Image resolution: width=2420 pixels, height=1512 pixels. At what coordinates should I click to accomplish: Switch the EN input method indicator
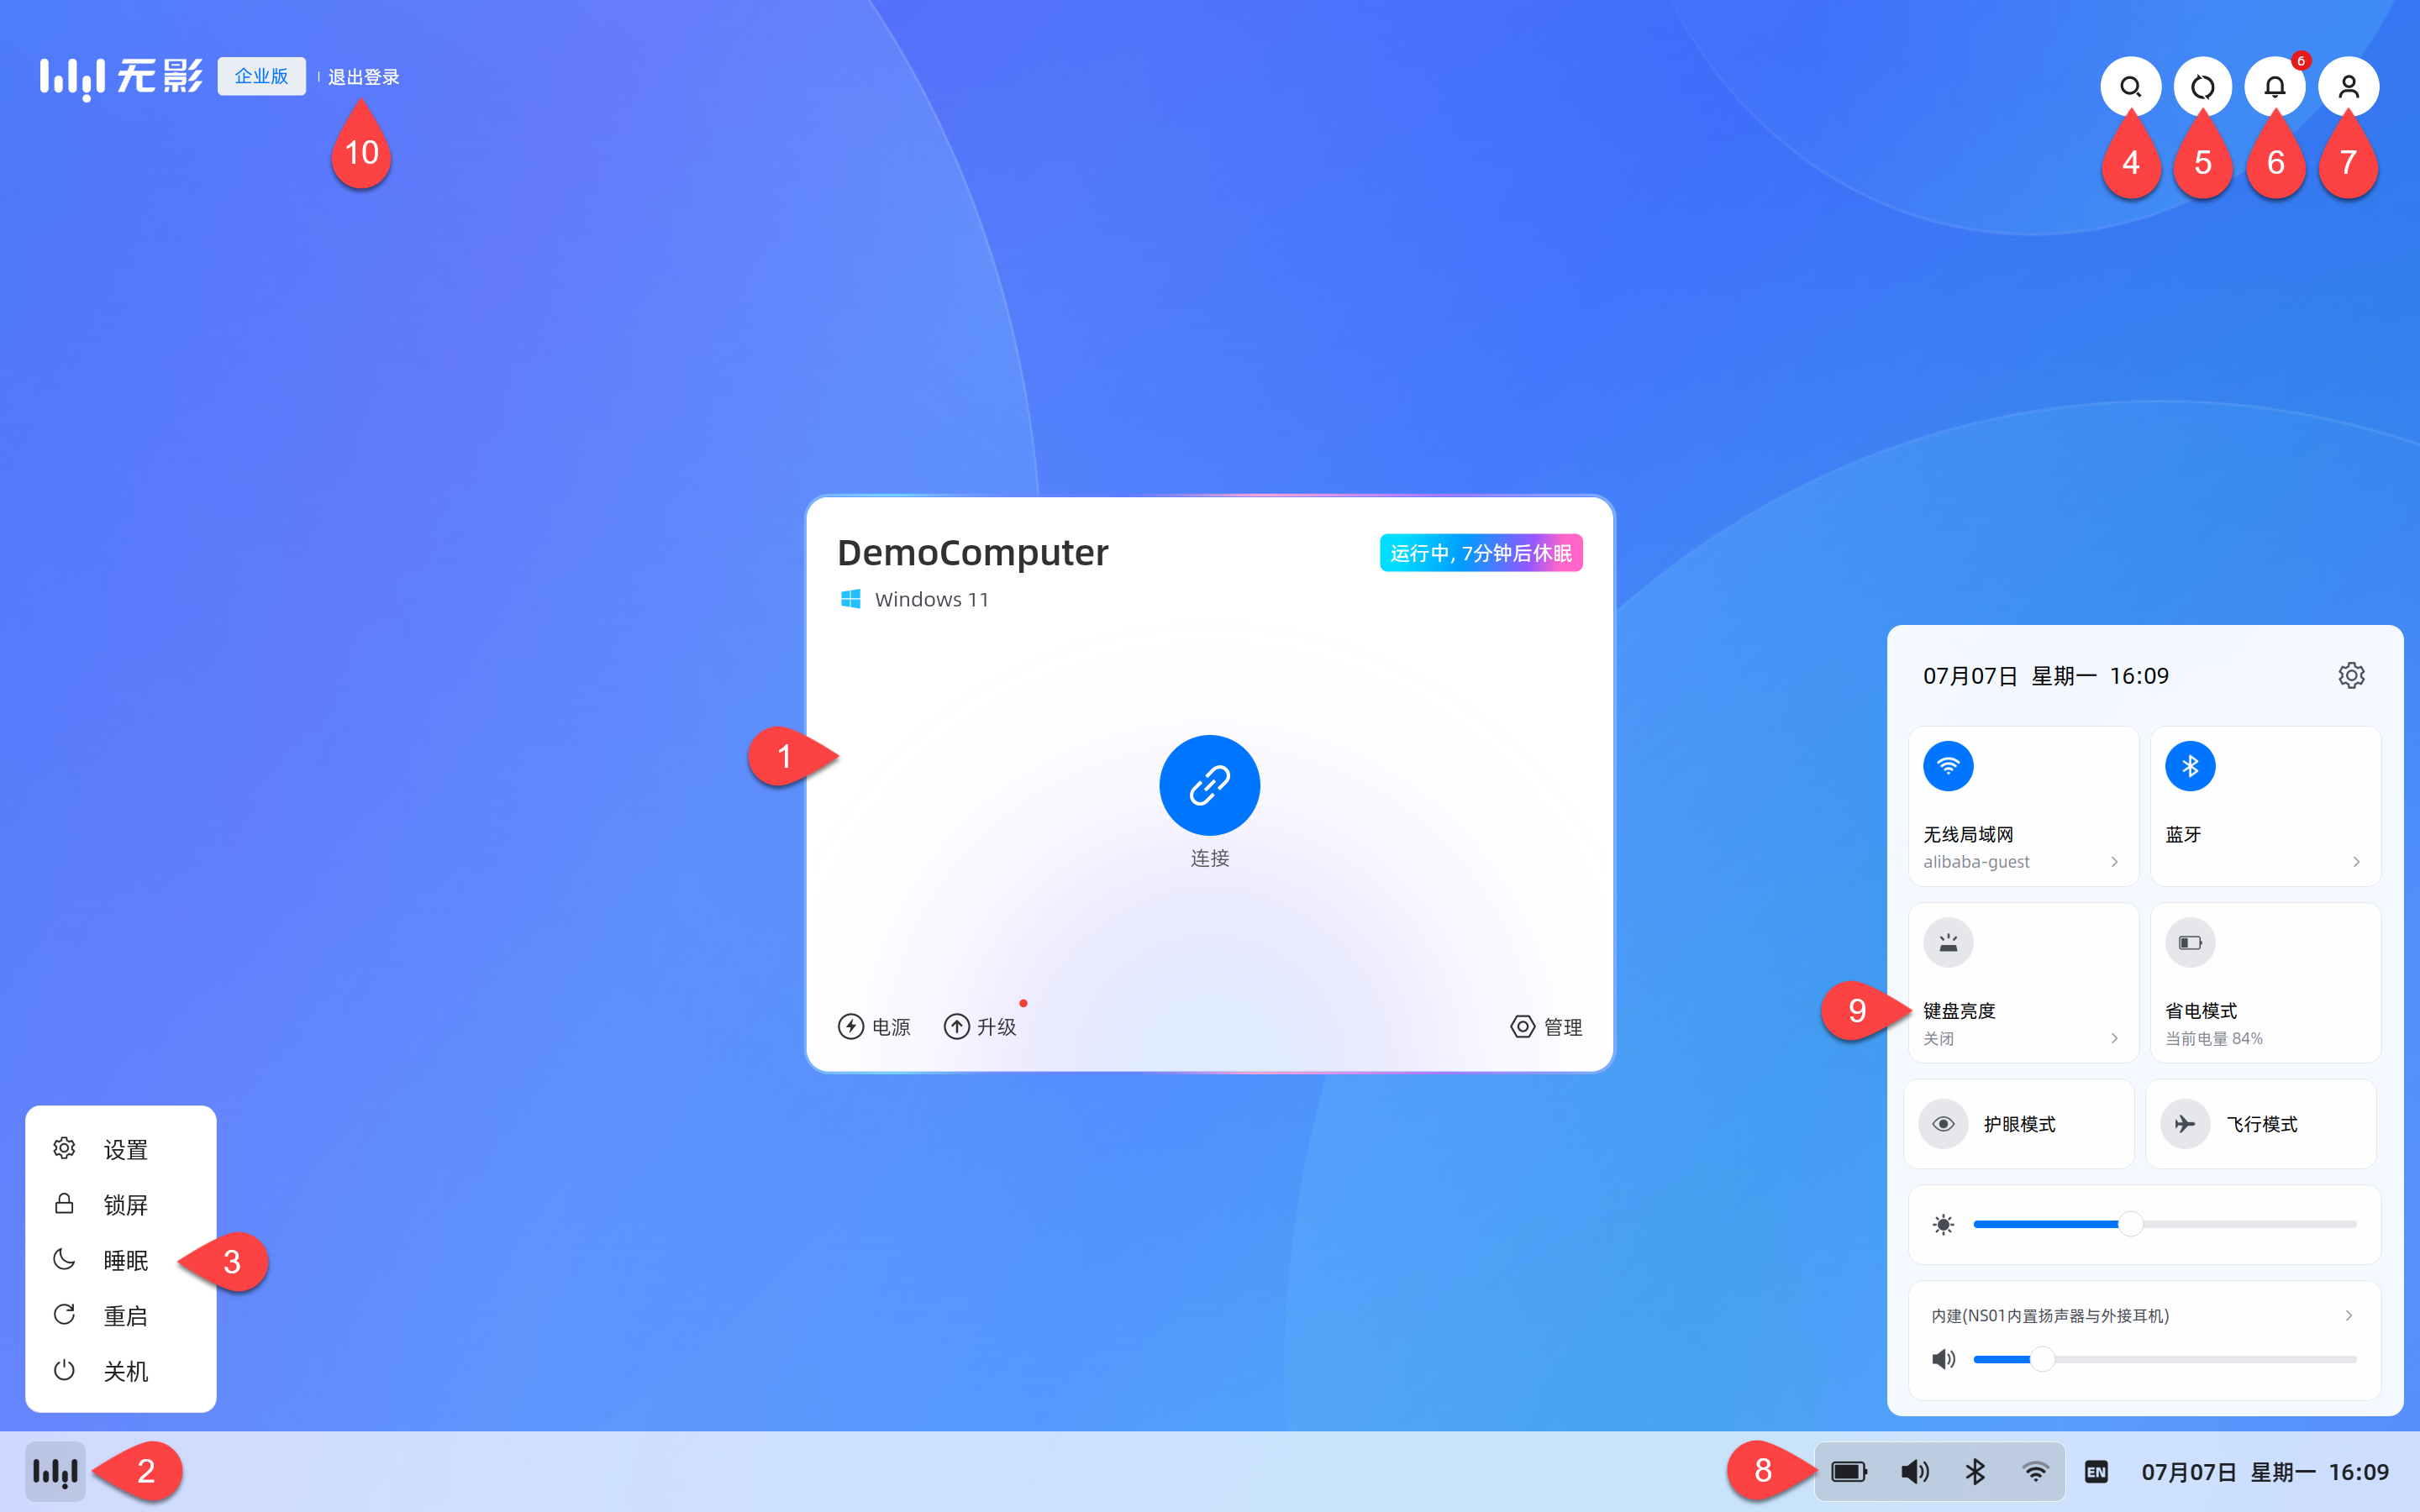coord(2096,1471)
